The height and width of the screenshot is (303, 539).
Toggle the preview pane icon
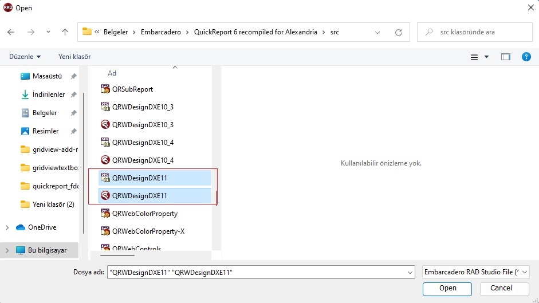pyautogui.click(x=506, y=57)
